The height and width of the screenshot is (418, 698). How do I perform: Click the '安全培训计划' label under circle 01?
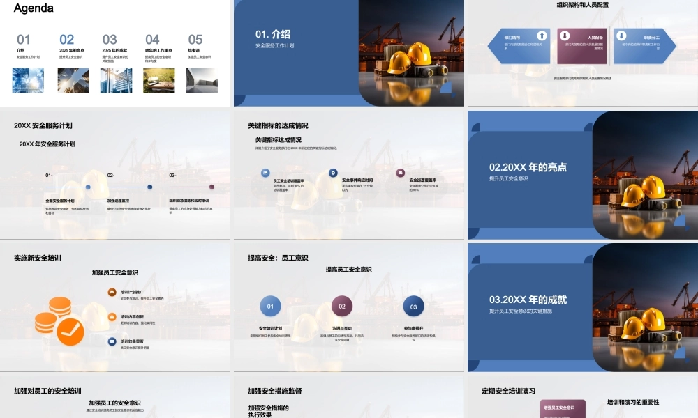tap(270, 328)
